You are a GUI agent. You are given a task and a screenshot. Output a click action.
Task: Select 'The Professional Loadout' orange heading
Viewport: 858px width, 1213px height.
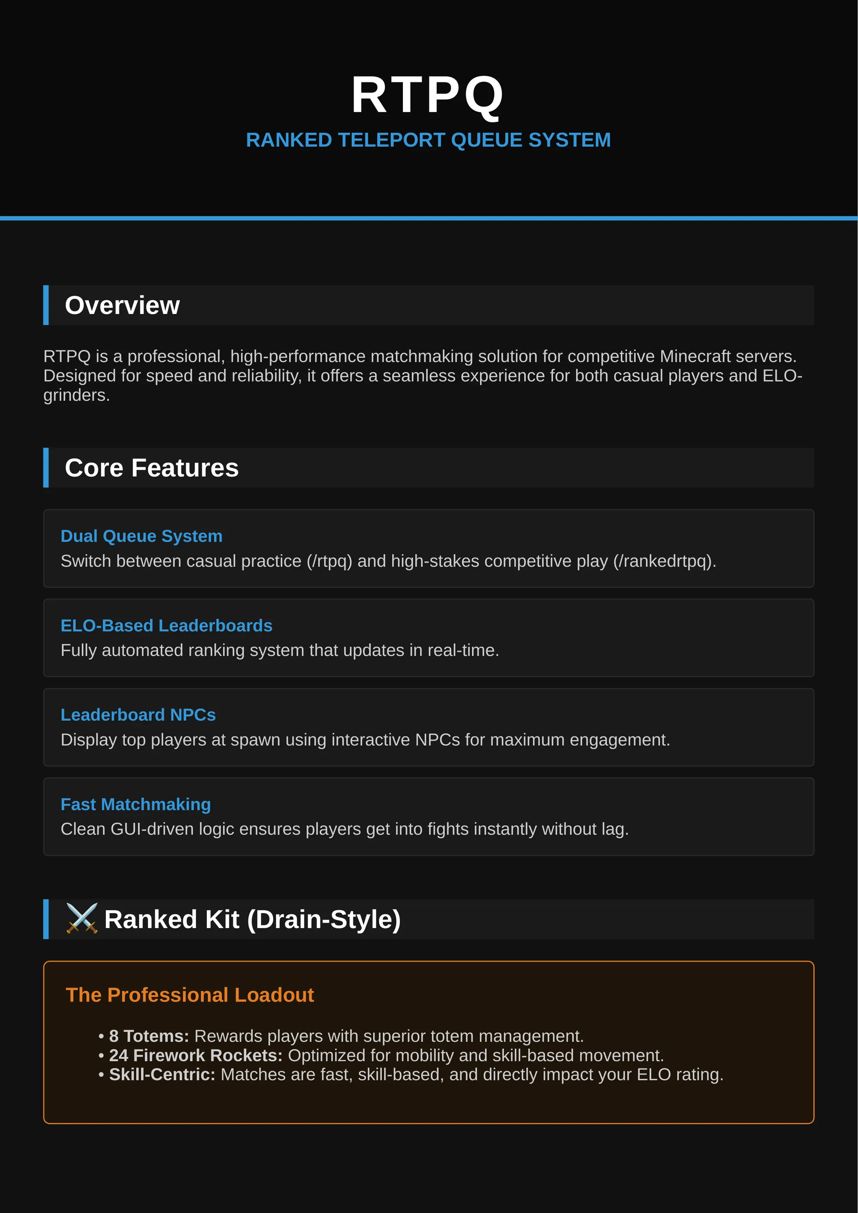(x=190, y=995)
